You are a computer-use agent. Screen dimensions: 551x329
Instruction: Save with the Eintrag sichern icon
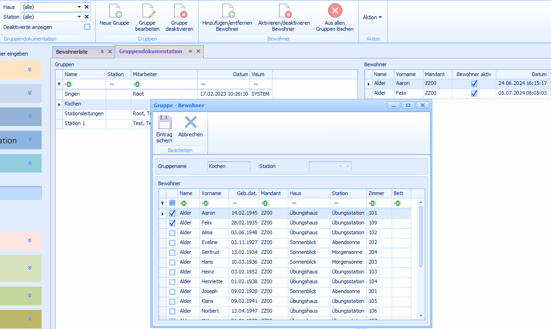164,123
